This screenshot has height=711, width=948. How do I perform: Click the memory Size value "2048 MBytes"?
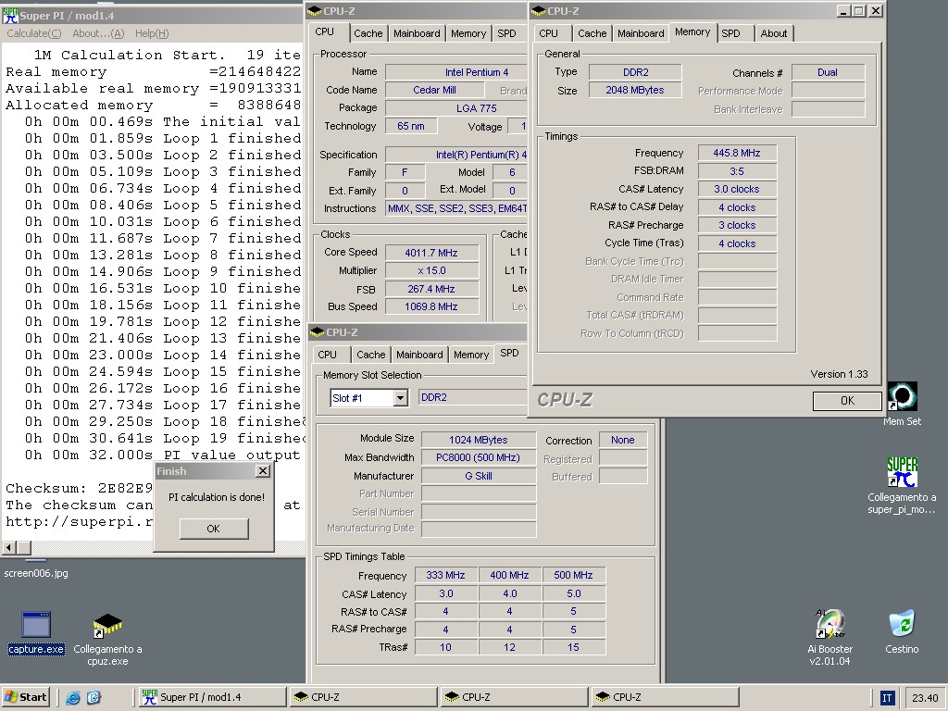[635, 90]
